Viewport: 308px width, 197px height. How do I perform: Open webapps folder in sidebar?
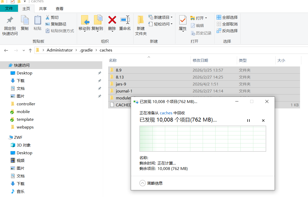(22, 127)
